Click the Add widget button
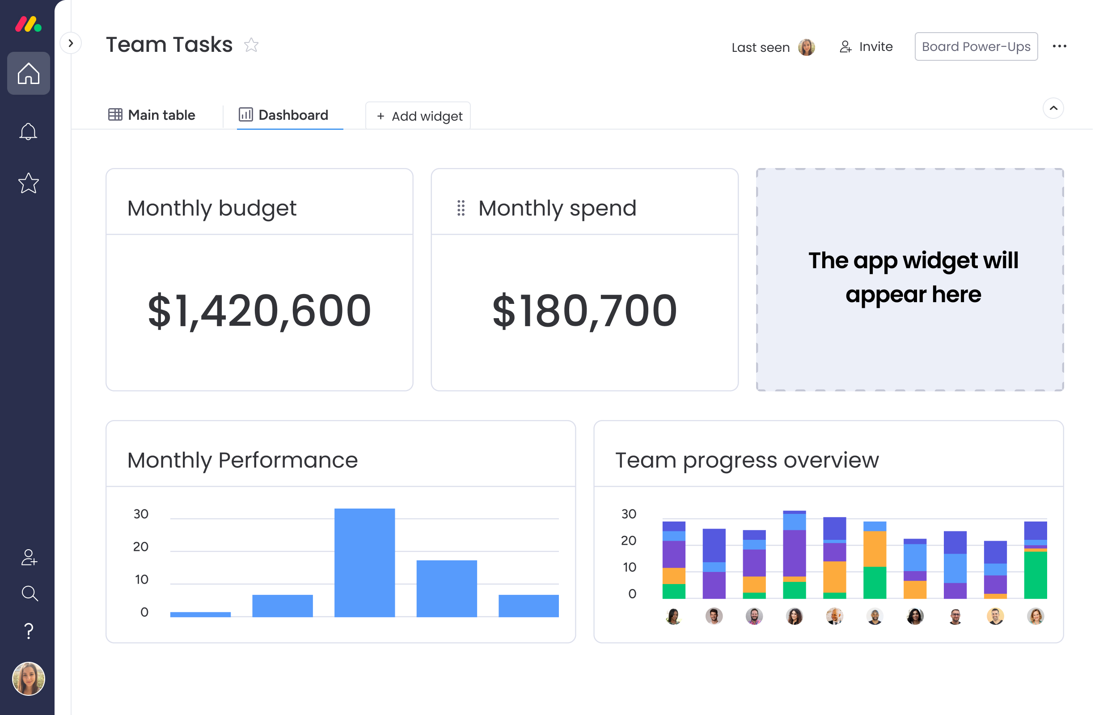 tap(418, 116)
